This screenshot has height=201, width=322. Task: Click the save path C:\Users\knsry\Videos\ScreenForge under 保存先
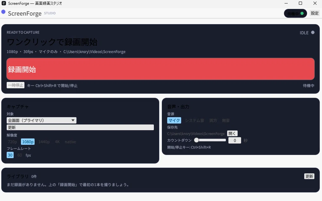click(x=196, y=134)
